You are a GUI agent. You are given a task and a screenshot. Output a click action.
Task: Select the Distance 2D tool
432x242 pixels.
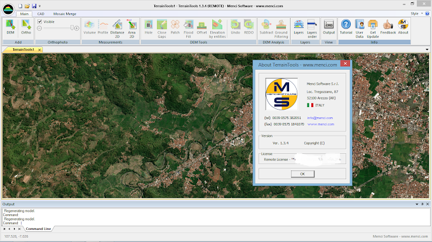tap(117, 29)
